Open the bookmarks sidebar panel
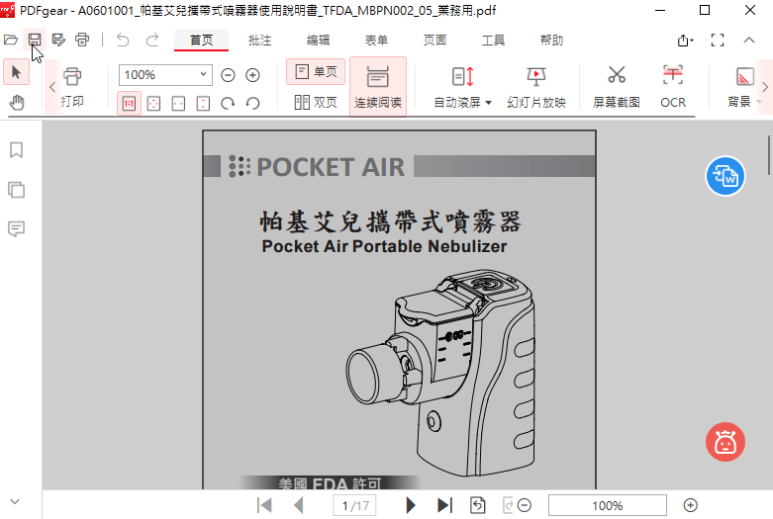Image resolution: width=773 pixels, height=519 pixels. [x=16, y=150]
